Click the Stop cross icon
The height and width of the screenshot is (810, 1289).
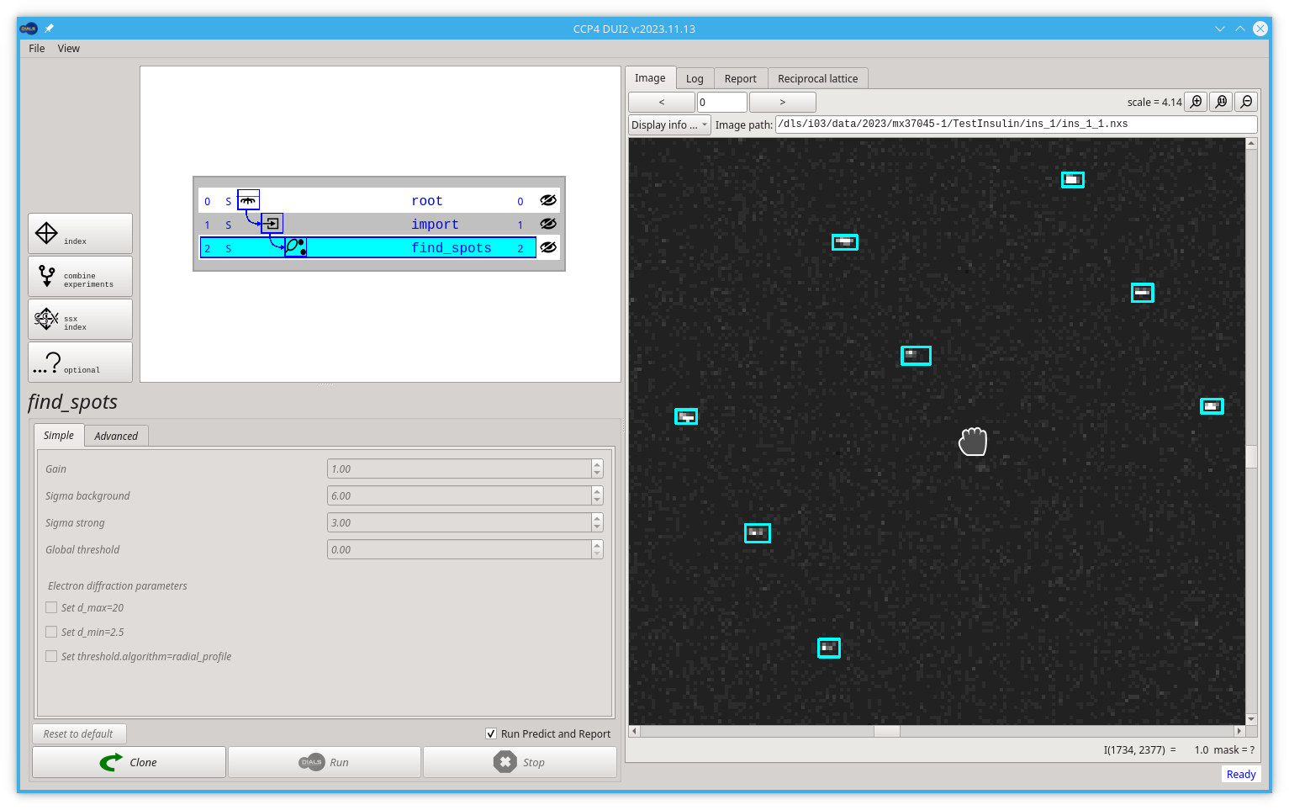coord(505,762)
